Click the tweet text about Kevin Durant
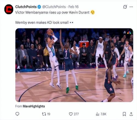Screen dimensions: 137x120 (52, 13)
